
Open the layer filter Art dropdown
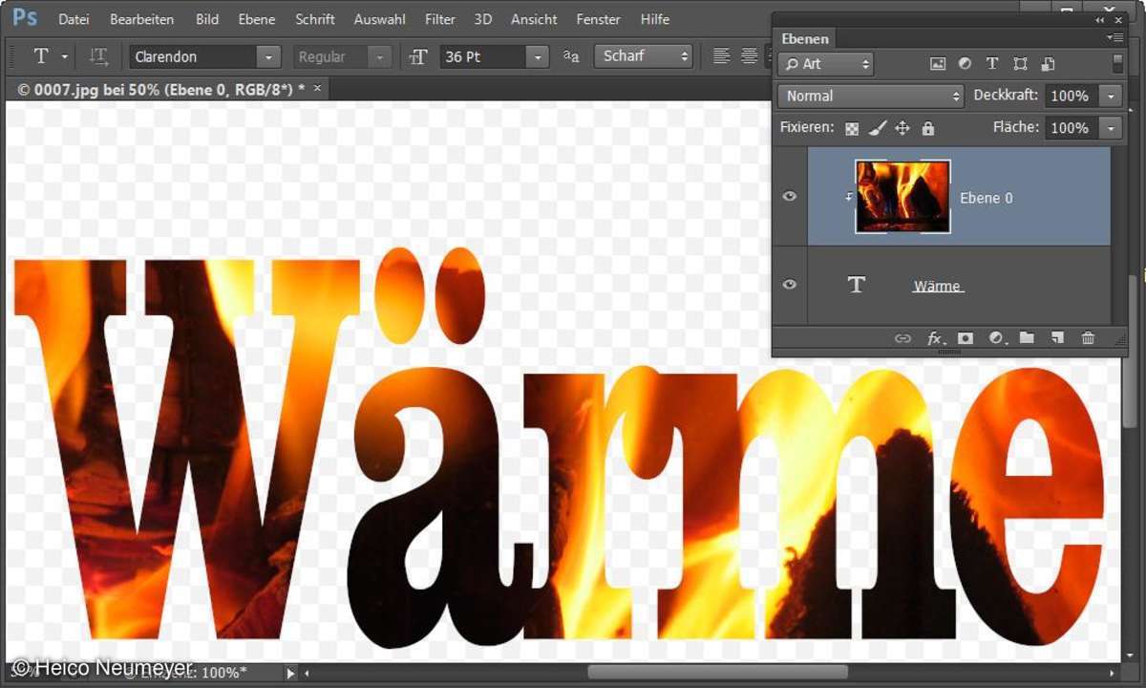point(827,64)
